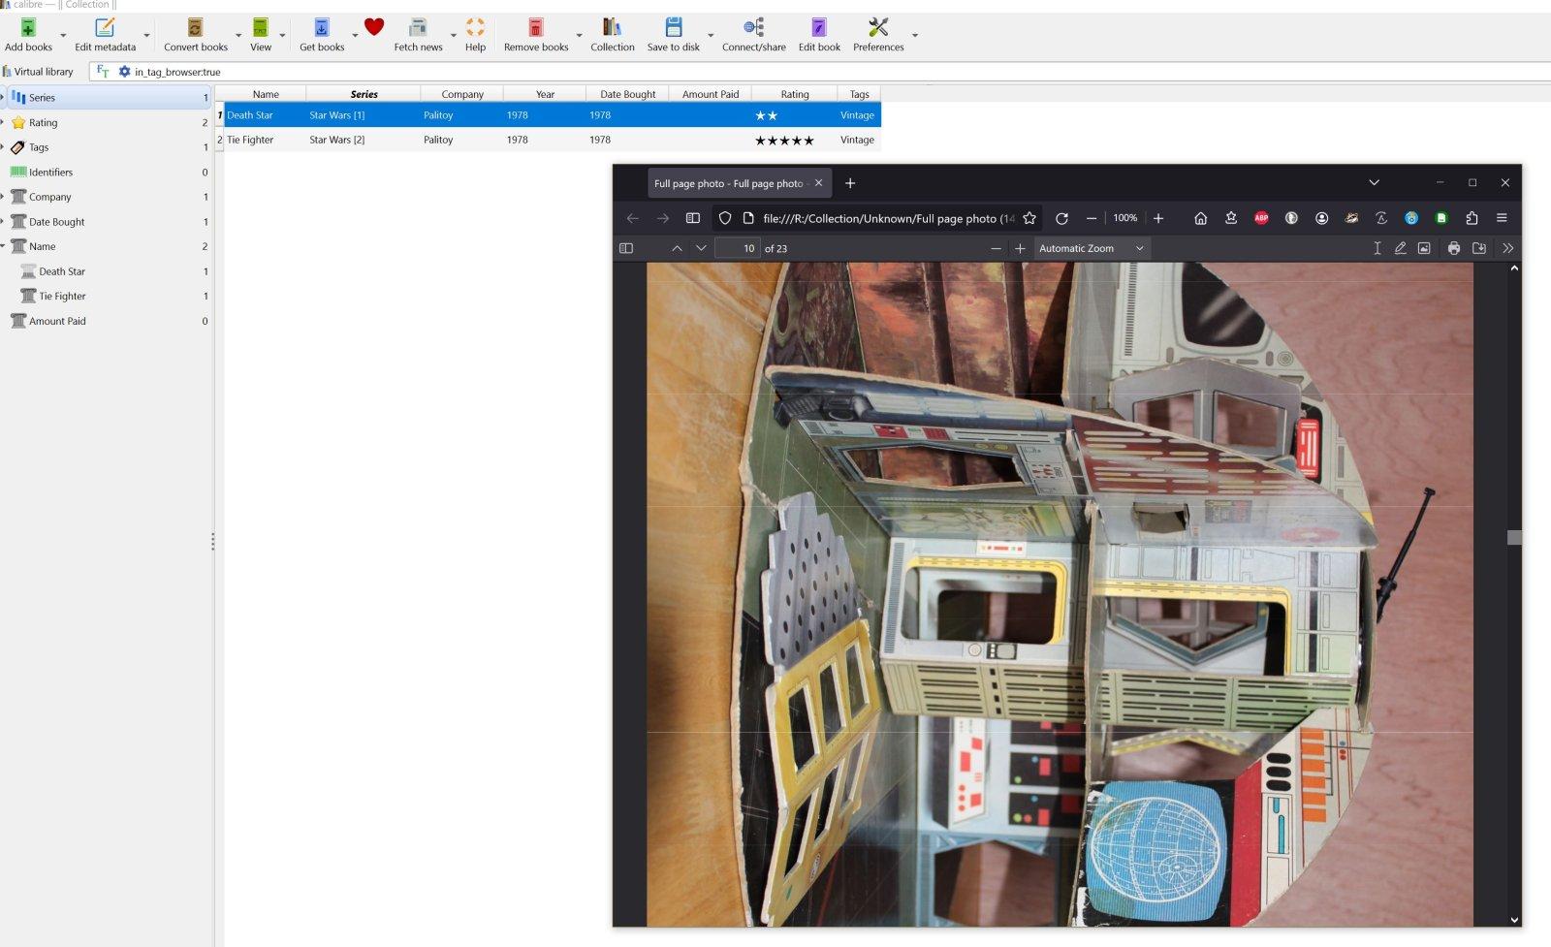Open the Save to disk dropdown arrow
1551x947 pixels.
click(711, 35)
